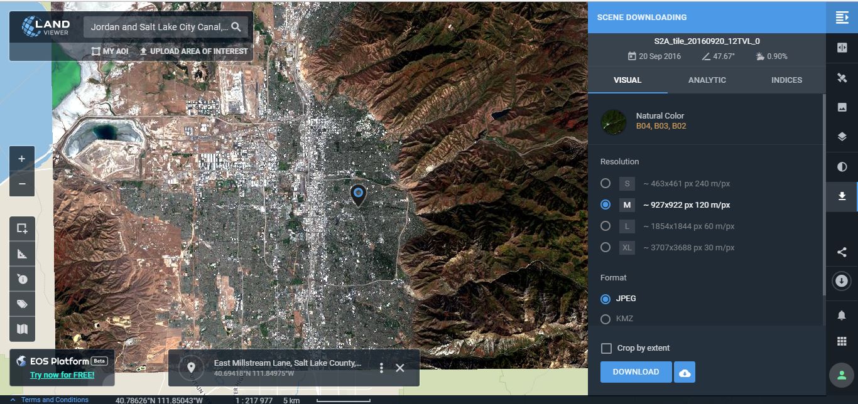Expand the Natural Color band combination

[660, 120]
